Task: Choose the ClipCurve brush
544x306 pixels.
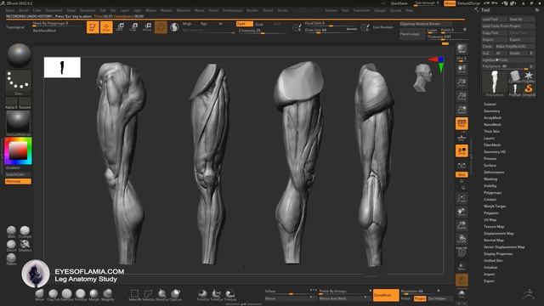Action: [x=176, y=295]
